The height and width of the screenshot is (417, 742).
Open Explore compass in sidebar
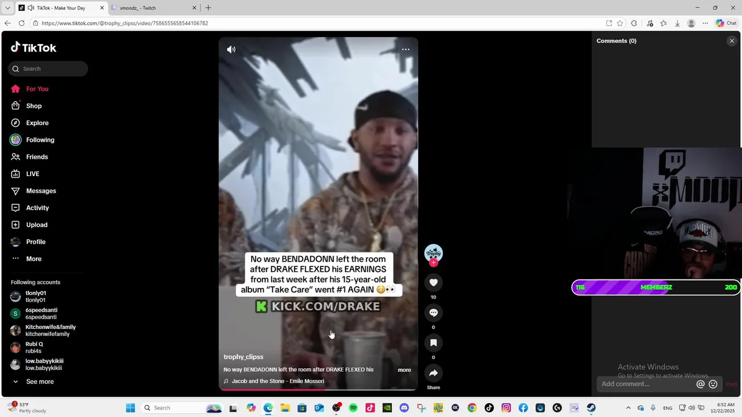(x=16, y=123)
